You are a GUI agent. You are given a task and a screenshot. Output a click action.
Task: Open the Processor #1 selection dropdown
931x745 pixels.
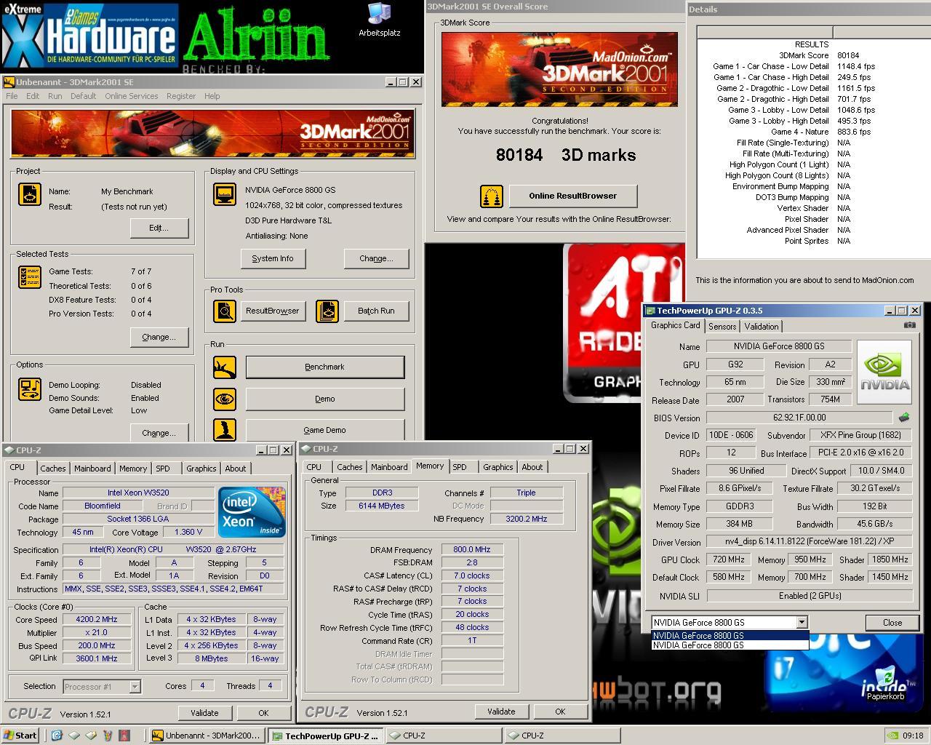point(135,687)
